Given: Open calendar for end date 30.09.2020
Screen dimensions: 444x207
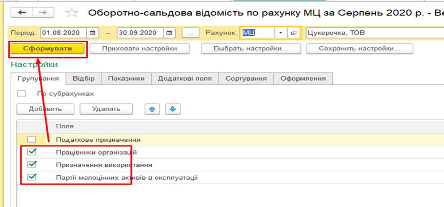Looking at the screenshot, I should [169, 33].
